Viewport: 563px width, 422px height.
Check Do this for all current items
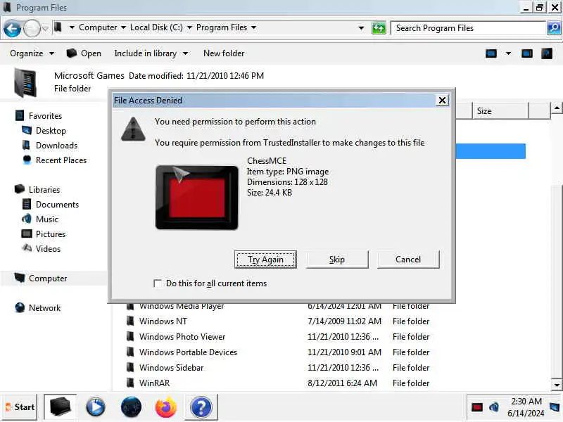158,283
